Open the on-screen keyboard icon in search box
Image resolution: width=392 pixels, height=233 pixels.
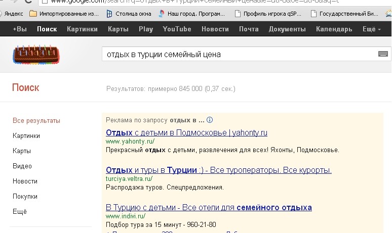383,54
